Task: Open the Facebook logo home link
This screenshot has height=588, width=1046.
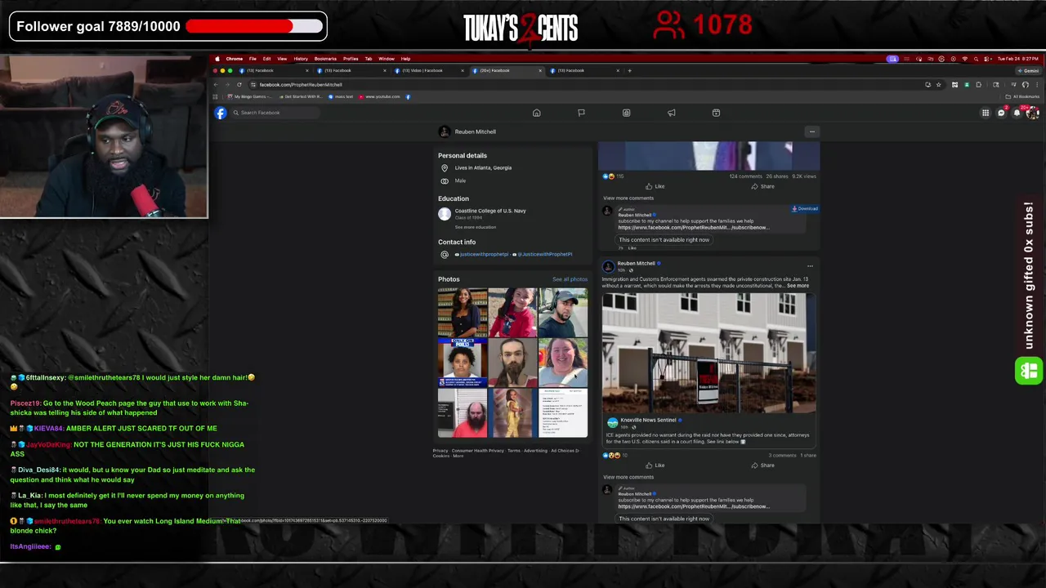Action: pyautogui.click(x=221, y=113)
